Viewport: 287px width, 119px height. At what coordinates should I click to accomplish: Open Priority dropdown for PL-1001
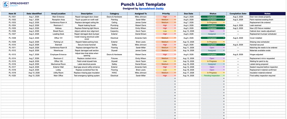click(x=166, y=17)
